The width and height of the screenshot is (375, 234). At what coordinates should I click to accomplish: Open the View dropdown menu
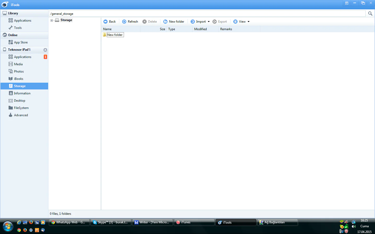coord(248,22)
